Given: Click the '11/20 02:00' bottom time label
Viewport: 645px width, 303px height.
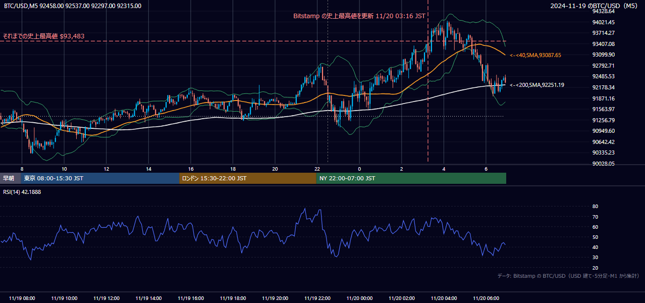Looking at the screenshot, I should (x=402, y=298).
